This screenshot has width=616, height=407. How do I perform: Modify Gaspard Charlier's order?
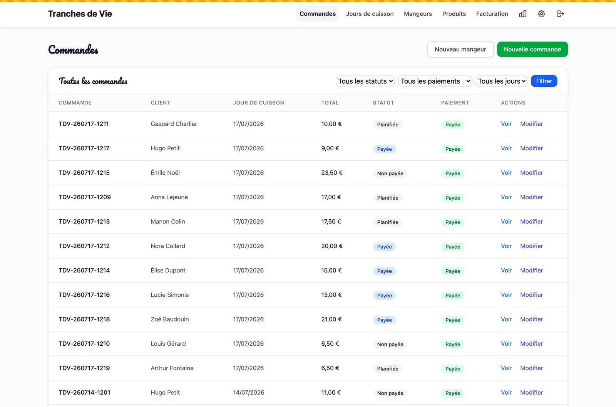click(x=531, y=124)
